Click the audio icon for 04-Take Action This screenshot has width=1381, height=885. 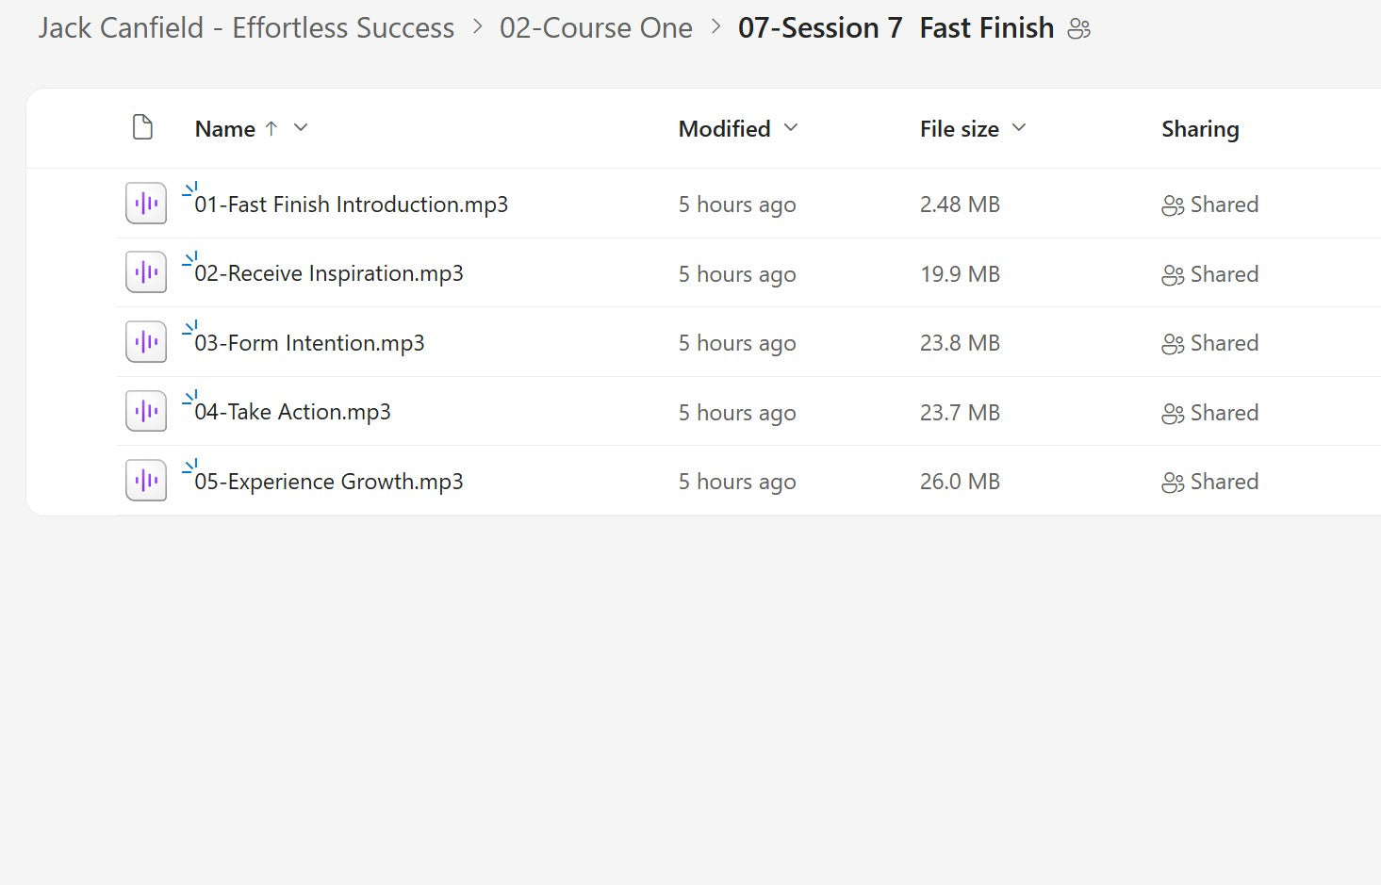point(145,411)
